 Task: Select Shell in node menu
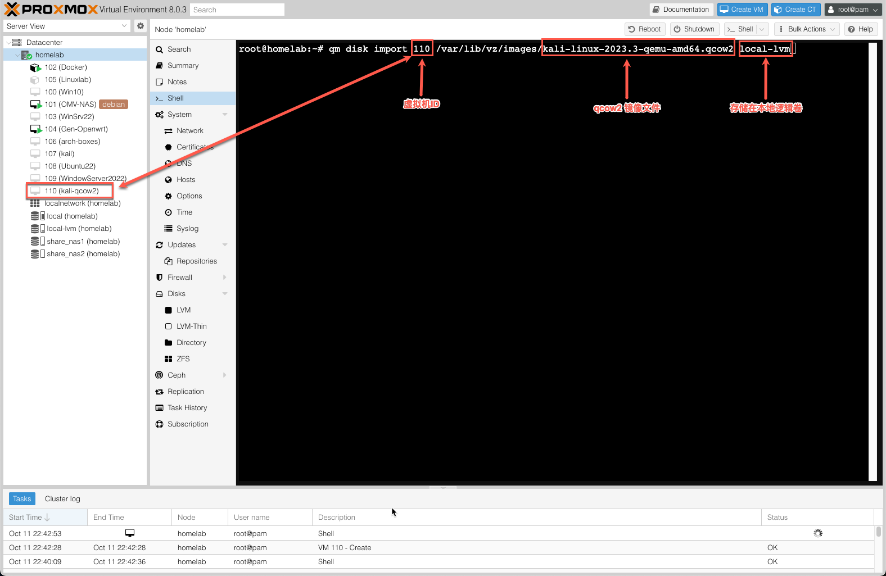(x=193, y=98)
